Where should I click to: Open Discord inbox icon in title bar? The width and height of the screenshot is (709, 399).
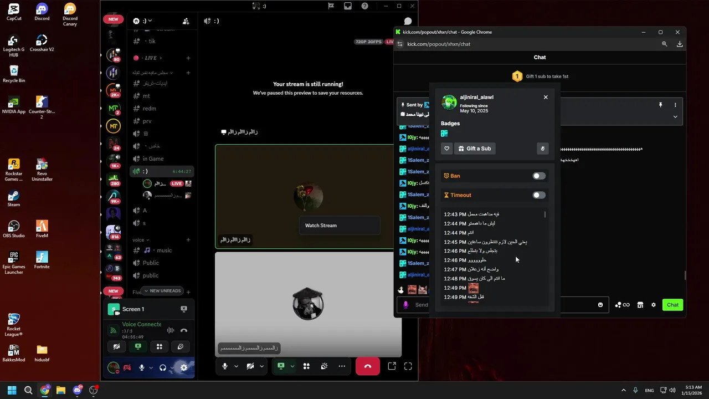tap(348, 6)
